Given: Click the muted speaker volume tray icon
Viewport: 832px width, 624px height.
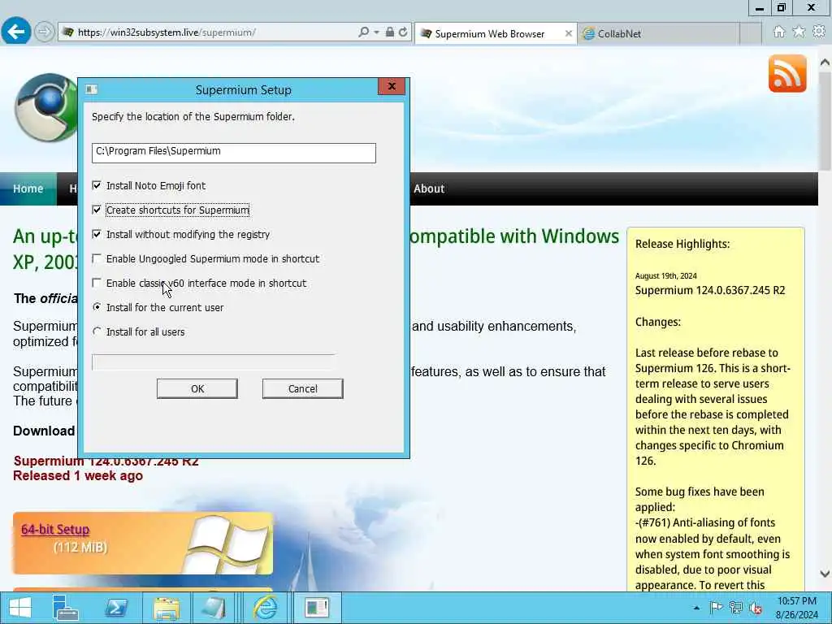Looking at the screenshot, I should point(756,608).
